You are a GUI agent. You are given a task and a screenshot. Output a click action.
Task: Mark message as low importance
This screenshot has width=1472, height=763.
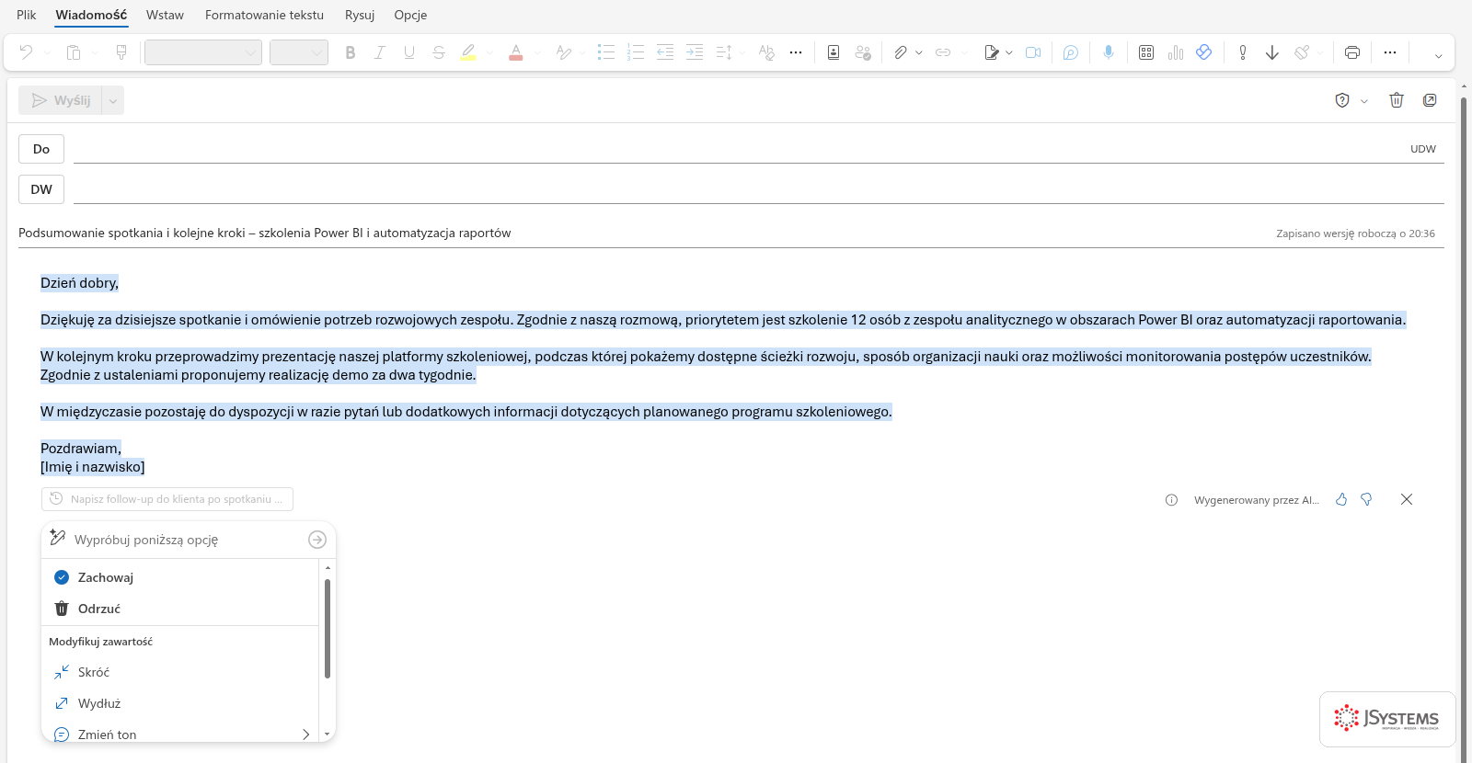[1272, 52]
